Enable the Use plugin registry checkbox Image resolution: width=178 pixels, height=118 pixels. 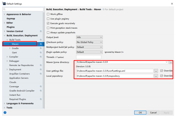[48, 19]
